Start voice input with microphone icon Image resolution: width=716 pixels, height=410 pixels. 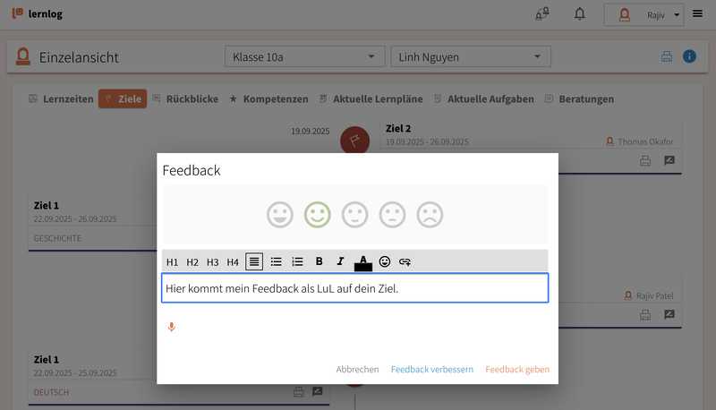(x=172, y=327)
